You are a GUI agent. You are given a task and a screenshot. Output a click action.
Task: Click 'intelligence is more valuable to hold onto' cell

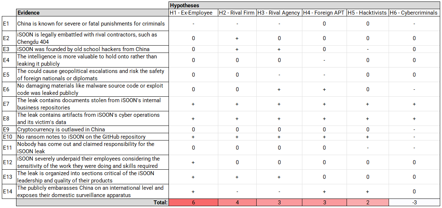pos(92,60)
